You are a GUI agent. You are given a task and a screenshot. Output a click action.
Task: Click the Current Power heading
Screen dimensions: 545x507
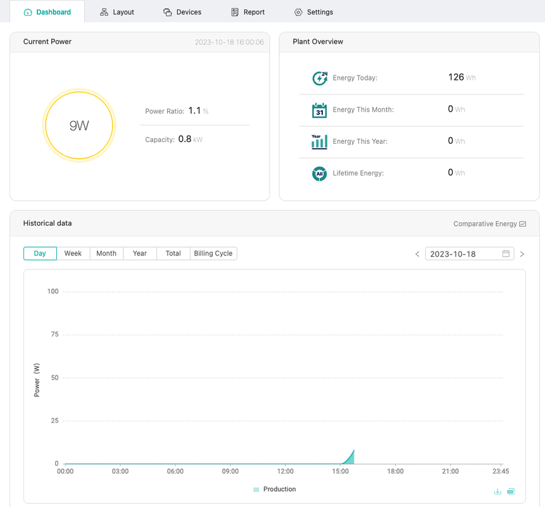[47, 41]
